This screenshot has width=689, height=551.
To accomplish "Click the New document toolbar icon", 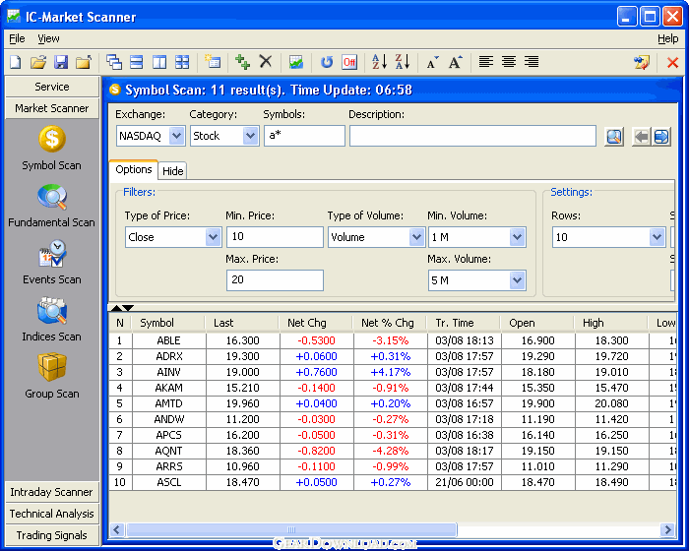I will pyautogui.click(x=16, y=62).
